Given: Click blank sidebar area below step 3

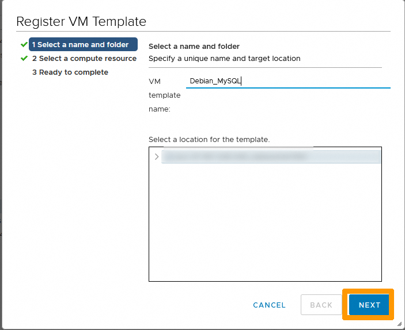Looking at the screenshot, I should pos(75,172).
